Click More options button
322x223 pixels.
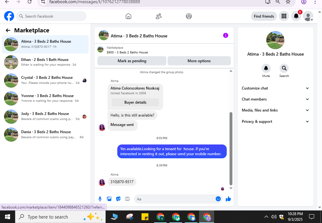point(199,61)
